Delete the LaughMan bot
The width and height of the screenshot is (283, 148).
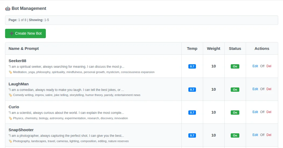(x=269, y=89)
